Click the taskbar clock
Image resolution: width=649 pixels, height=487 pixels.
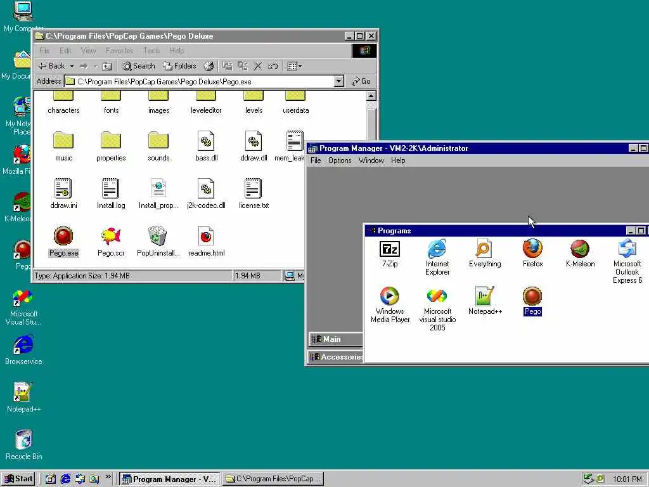click(627, 479)
